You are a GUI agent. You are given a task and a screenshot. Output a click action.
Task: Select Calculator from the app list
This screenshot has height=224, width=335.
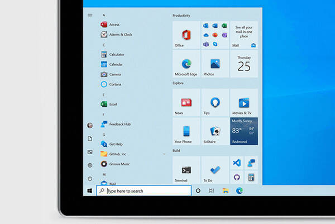click(x=116, y=54)
